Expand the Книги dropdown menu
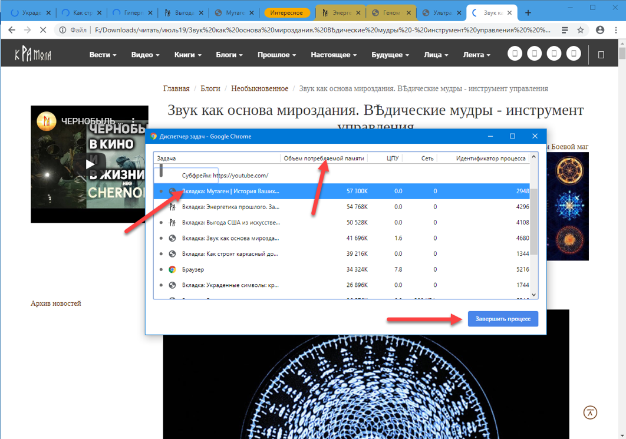 [x=187, y=55]
